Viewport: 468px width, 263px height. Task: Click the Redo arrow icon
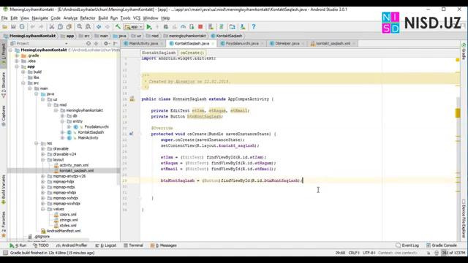[41, 27]
